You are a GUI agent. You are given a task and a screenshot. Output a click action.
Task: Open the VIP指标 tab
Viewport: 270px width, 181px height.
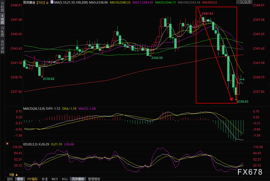point(32,179)
